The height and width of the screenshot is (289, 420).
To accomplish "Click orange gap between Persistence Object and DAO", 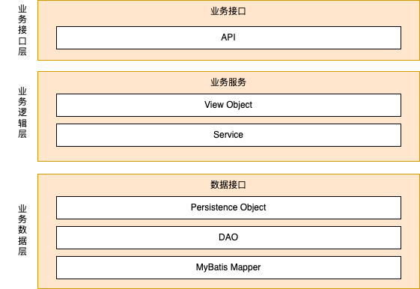I will point(228,223).
